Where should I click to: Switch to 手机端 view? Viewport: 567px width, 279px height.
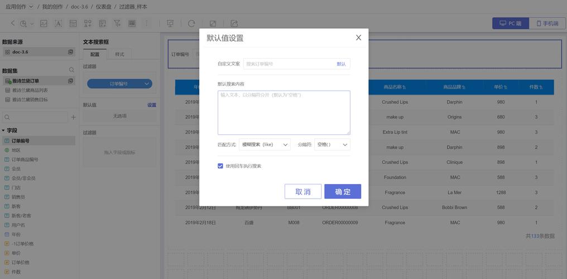tap(547, 23)
